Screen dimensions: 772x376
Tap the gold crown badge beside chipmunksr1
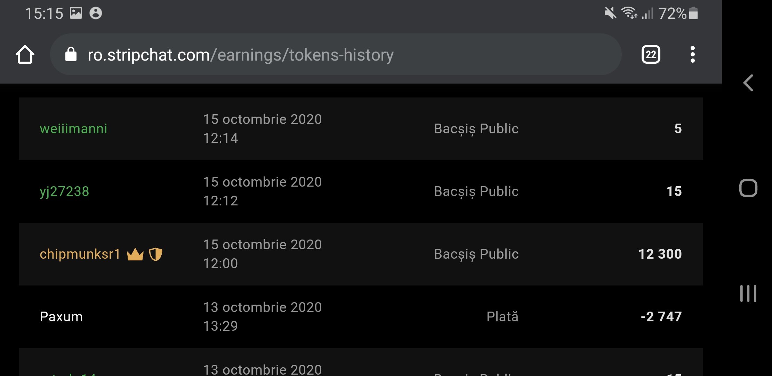pyautogui.click(x=135, y=254)
